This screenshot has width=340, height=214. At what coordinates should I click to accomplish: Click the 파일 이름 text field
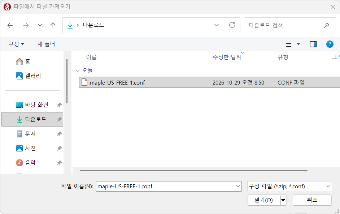(165, 187)
